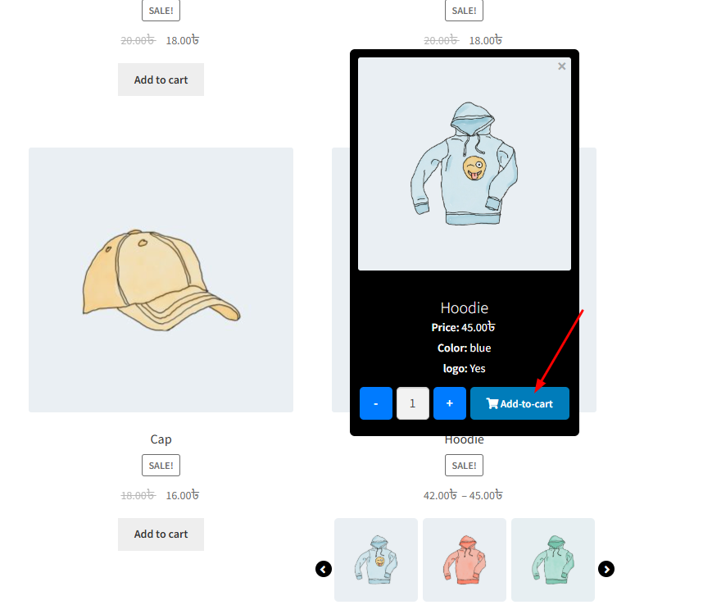Screen dimensions: 703x614
Task: Click the cart icon on the Add-to-cart button
Action: click(492, 403)
